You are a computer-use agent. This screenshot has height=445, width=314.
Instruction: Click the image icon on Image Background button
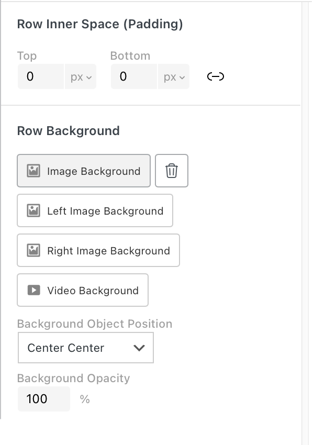click(35, 171)
